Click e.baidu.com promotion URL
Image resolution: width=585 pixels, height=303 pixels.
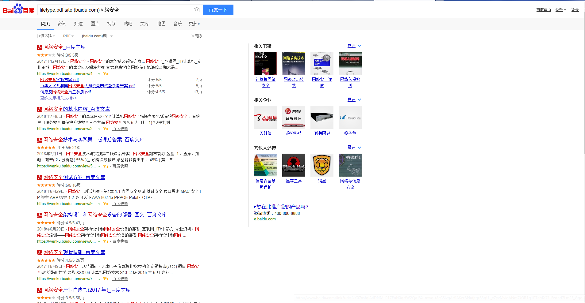pyautogui.click(x=265, y=219)
